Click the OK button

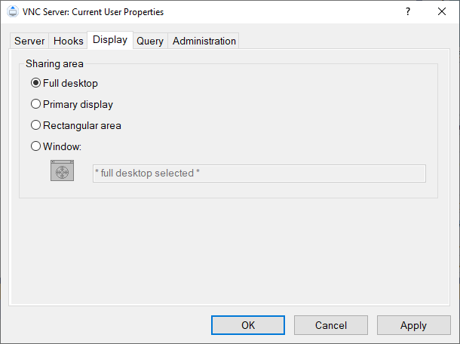coord(248,325)
